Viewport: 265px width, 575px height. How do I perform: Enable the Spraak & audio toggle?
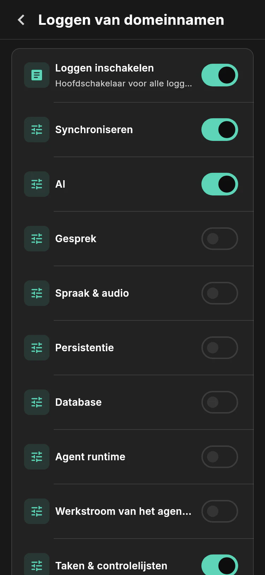[220, 293]
